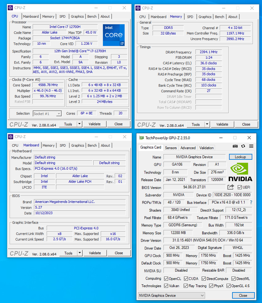The height and width of the screenshot is (303, 262).
Task: Click the Bus Interface question mark icon
Action: pos(251,202)
